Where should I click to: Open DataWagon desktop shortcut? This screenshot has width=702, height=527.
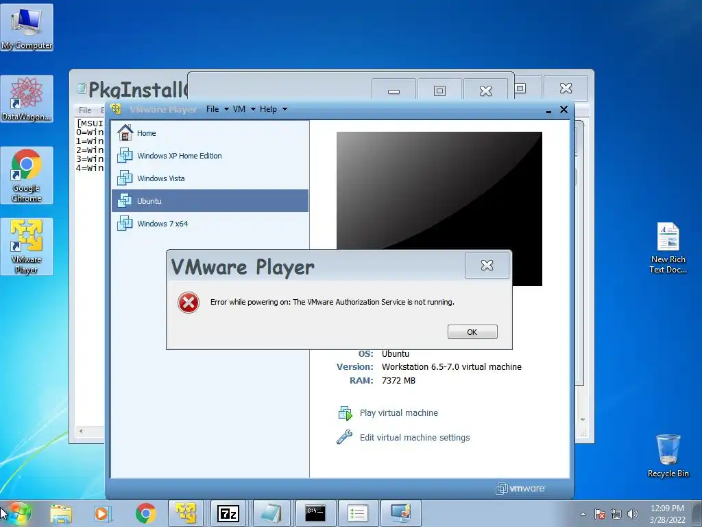click(27, 99)
